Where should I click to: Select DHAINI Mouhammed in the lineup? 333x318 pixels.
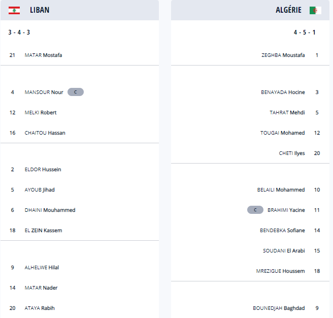49,210
